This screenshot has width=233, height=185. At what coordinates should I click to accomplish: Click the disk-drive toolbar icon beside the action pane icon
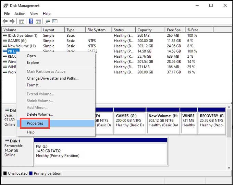pyautogui.click(x=48, y=21)
